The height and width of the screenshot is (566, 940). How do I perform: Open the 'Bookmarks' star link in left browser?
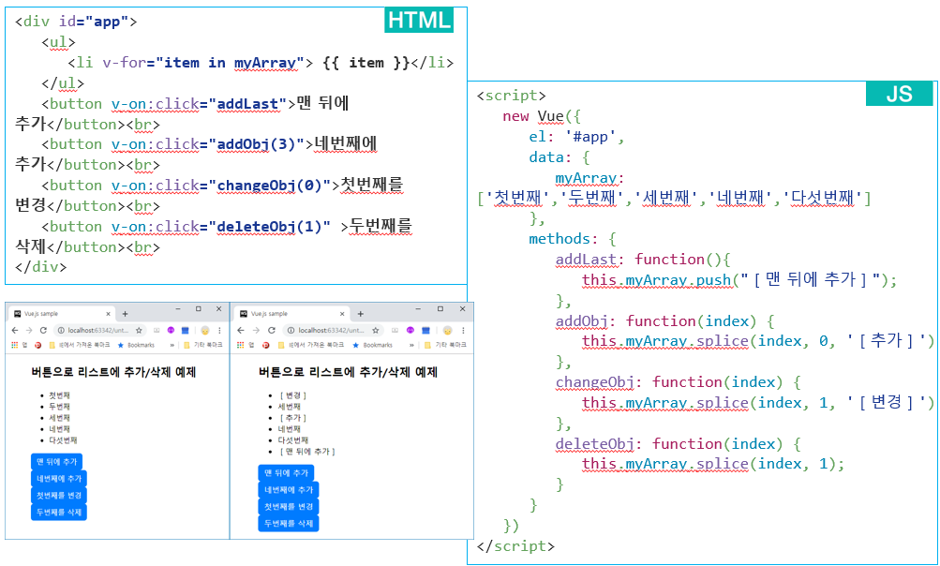point(136,345)
